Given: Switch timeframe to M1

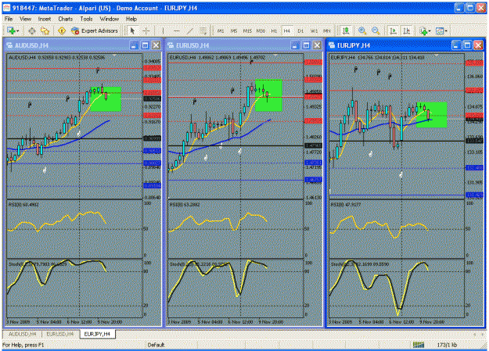Looking at the screenshot, I should pyautogui.click(x=221, y=30).
